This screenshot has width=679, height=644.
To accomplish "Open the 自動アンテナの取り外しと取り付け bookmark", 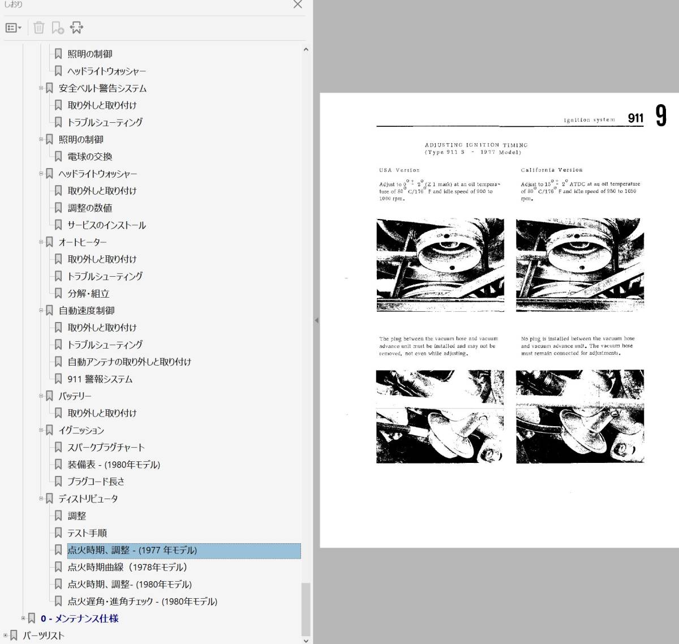I will [130, 362].
